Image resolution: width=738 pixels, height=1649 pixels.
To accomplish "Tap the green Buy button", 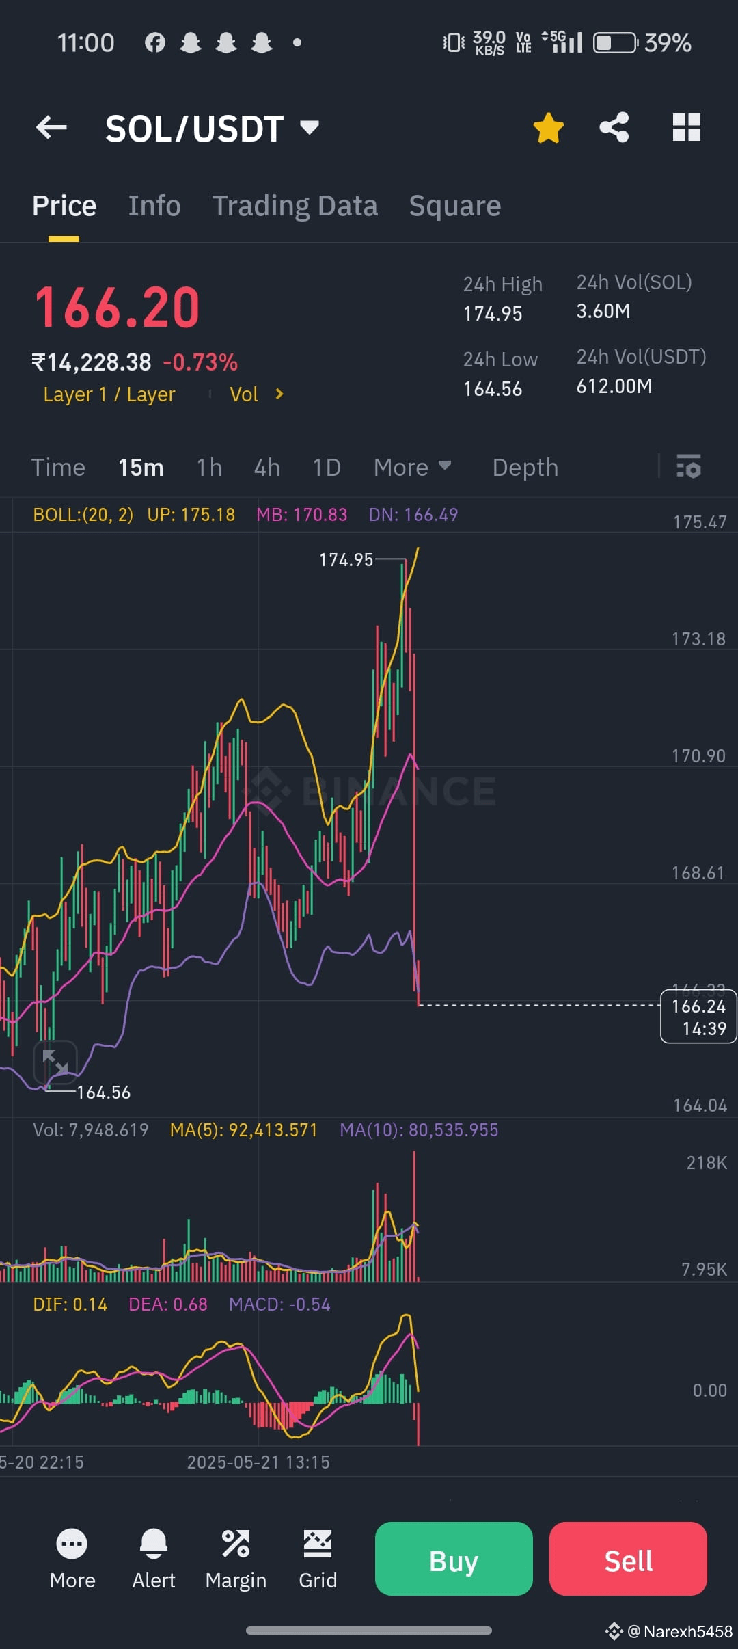I will point(454,1559).
